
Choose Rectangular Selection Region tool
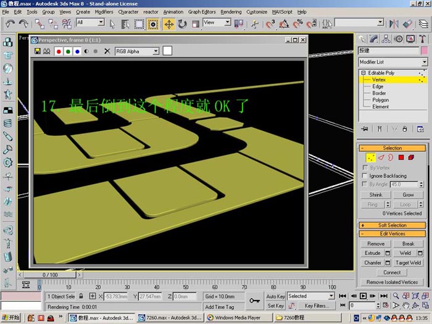click(139, 24)
